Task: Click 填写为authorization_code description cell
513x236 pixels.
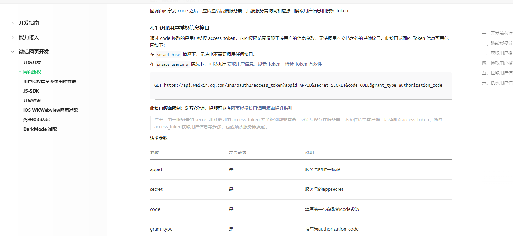Action: click(x=332, y=229)
